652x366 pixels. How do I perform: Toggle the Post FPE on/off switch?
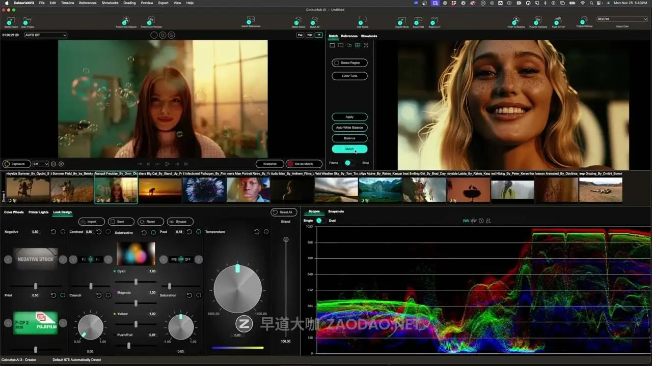point(180,259)
